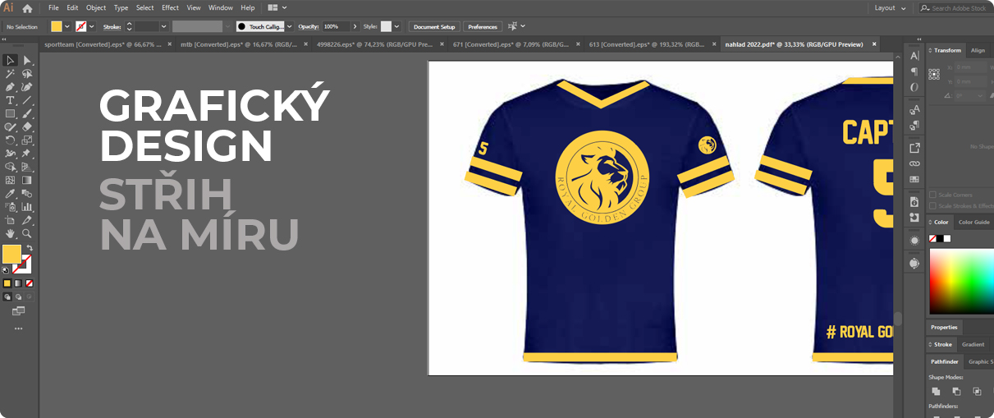Select the Direct Selection tool
Image resolution: width=994 pixels, height=418 pixels.
27,60
